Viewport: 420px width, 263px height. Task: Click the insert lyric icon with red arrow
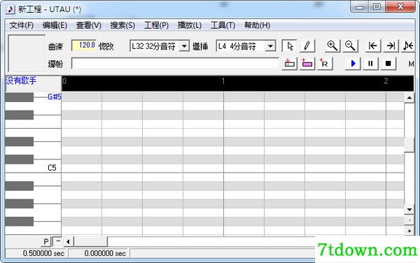coord(289,64)
